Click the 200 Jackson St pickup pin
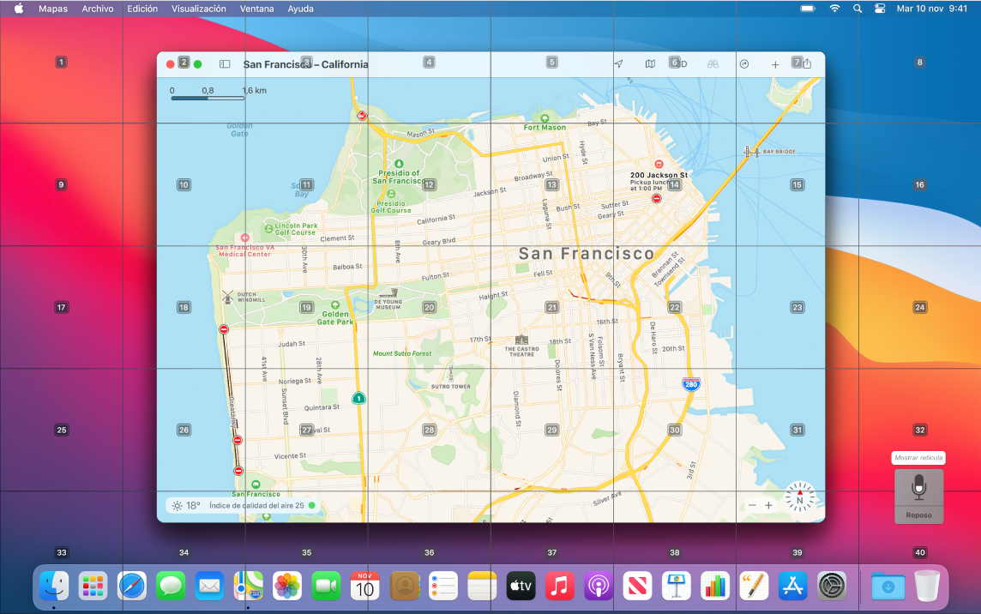 pyautogui.click(x=657, y=162)
